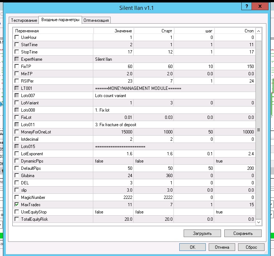Viewport: 274px width, 256px height.
Task: Select the Входные параметры tab
Action: coord(60,20)
